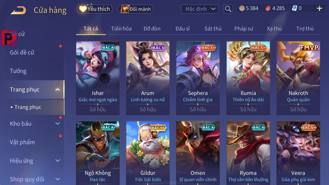The width and height of the screenshot is (329, 185).
Task: Open the Mặc định sort dropdown
Action: (200, 9)
